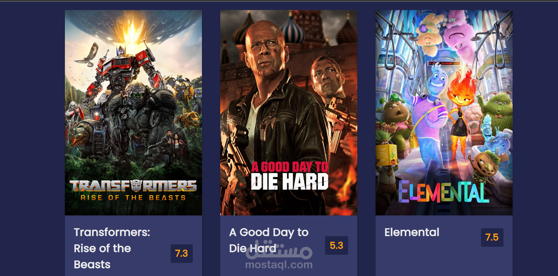Viewport: 558px width, 276px height.
Task: Click the 5.3 rating badge
Action: [x=337, y=246]
